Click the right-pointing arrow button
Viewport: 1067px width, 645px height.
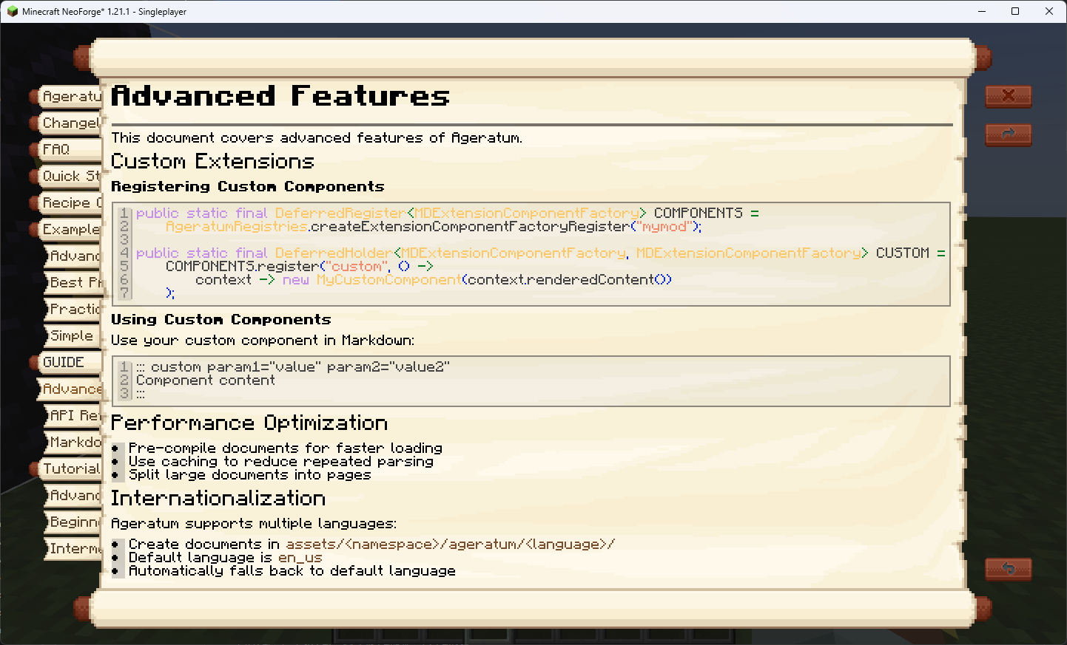tap(1008, 134)
